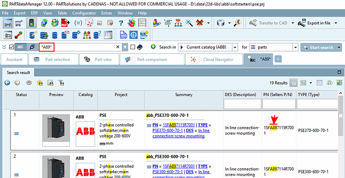Click the Start search button
The image size is (345, 178).
pos(319,47)
